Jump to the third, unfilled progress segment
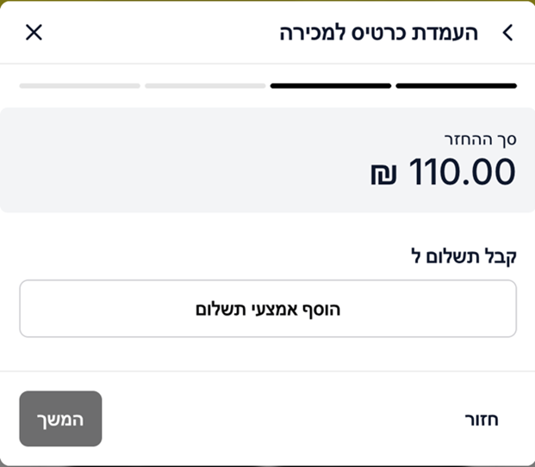The image size is (535, 467). [x=205, y=86]
